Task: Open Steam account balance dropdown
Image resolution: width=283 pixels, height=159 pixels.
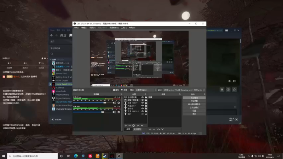Action: tap(214, 30)
